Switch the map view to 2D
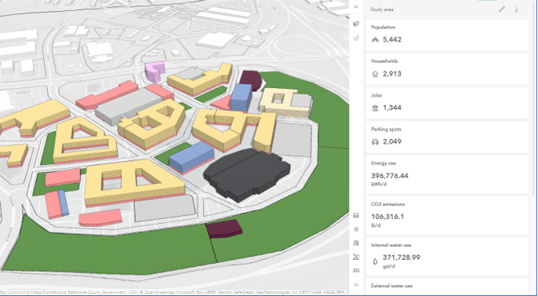This screenshot has height=296, width=538. [x=356, y=271]
